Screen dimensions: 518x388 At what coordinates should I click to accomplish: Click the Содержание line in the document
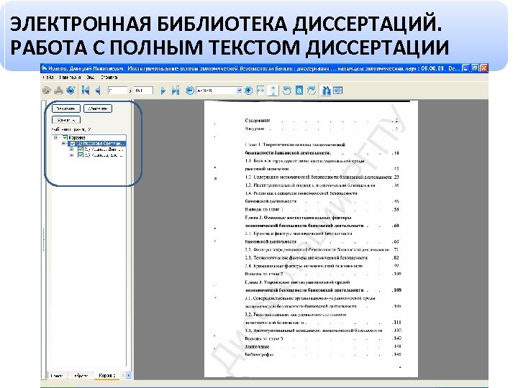258,121
